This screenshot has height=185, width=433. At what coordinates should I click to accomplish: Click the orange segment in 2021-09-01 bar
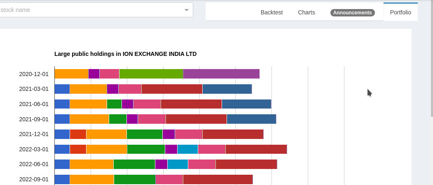coord(89,119)
